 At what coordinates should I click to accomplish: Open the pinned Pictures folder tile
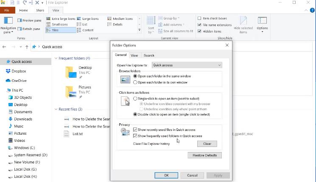point(78,92)
